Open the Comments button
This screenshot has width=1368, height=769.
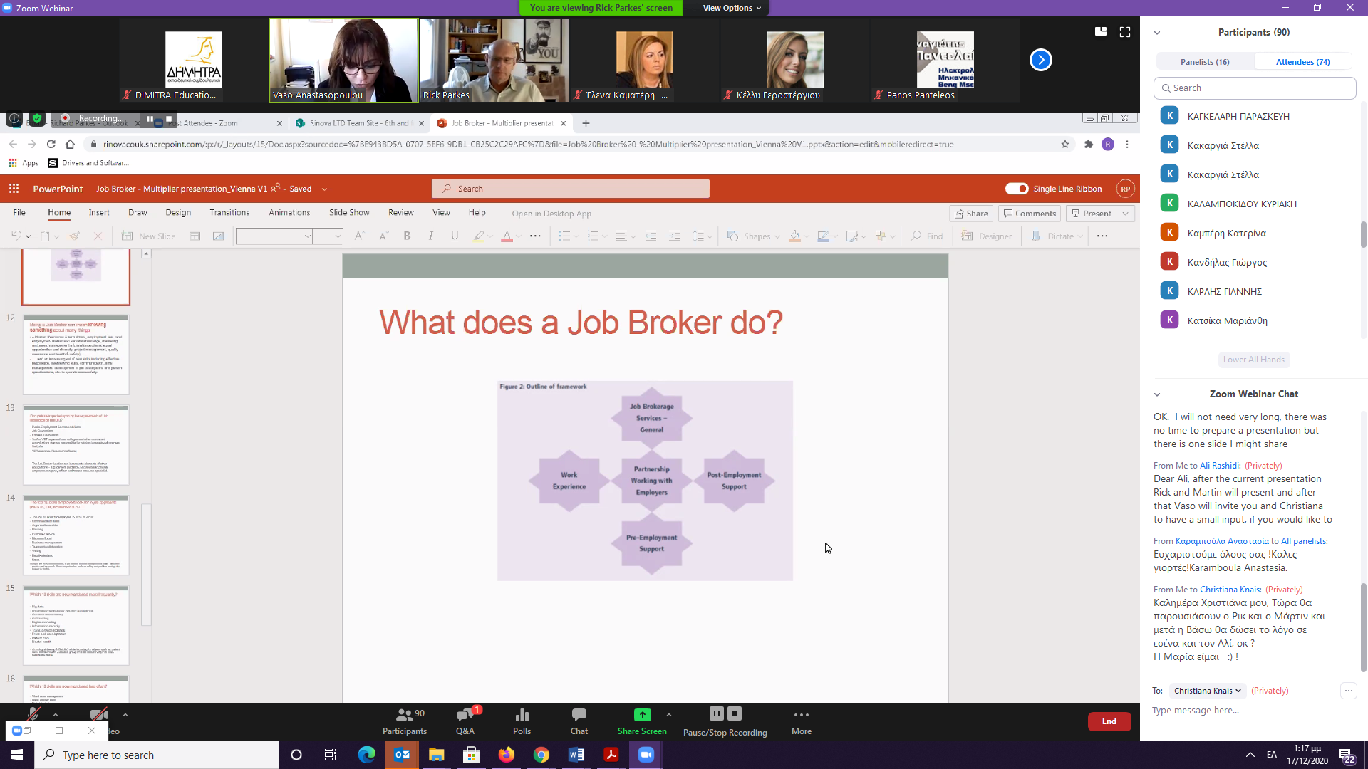[1029, 214]
